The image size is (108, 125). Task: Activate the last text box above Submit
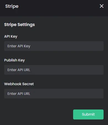54,93
